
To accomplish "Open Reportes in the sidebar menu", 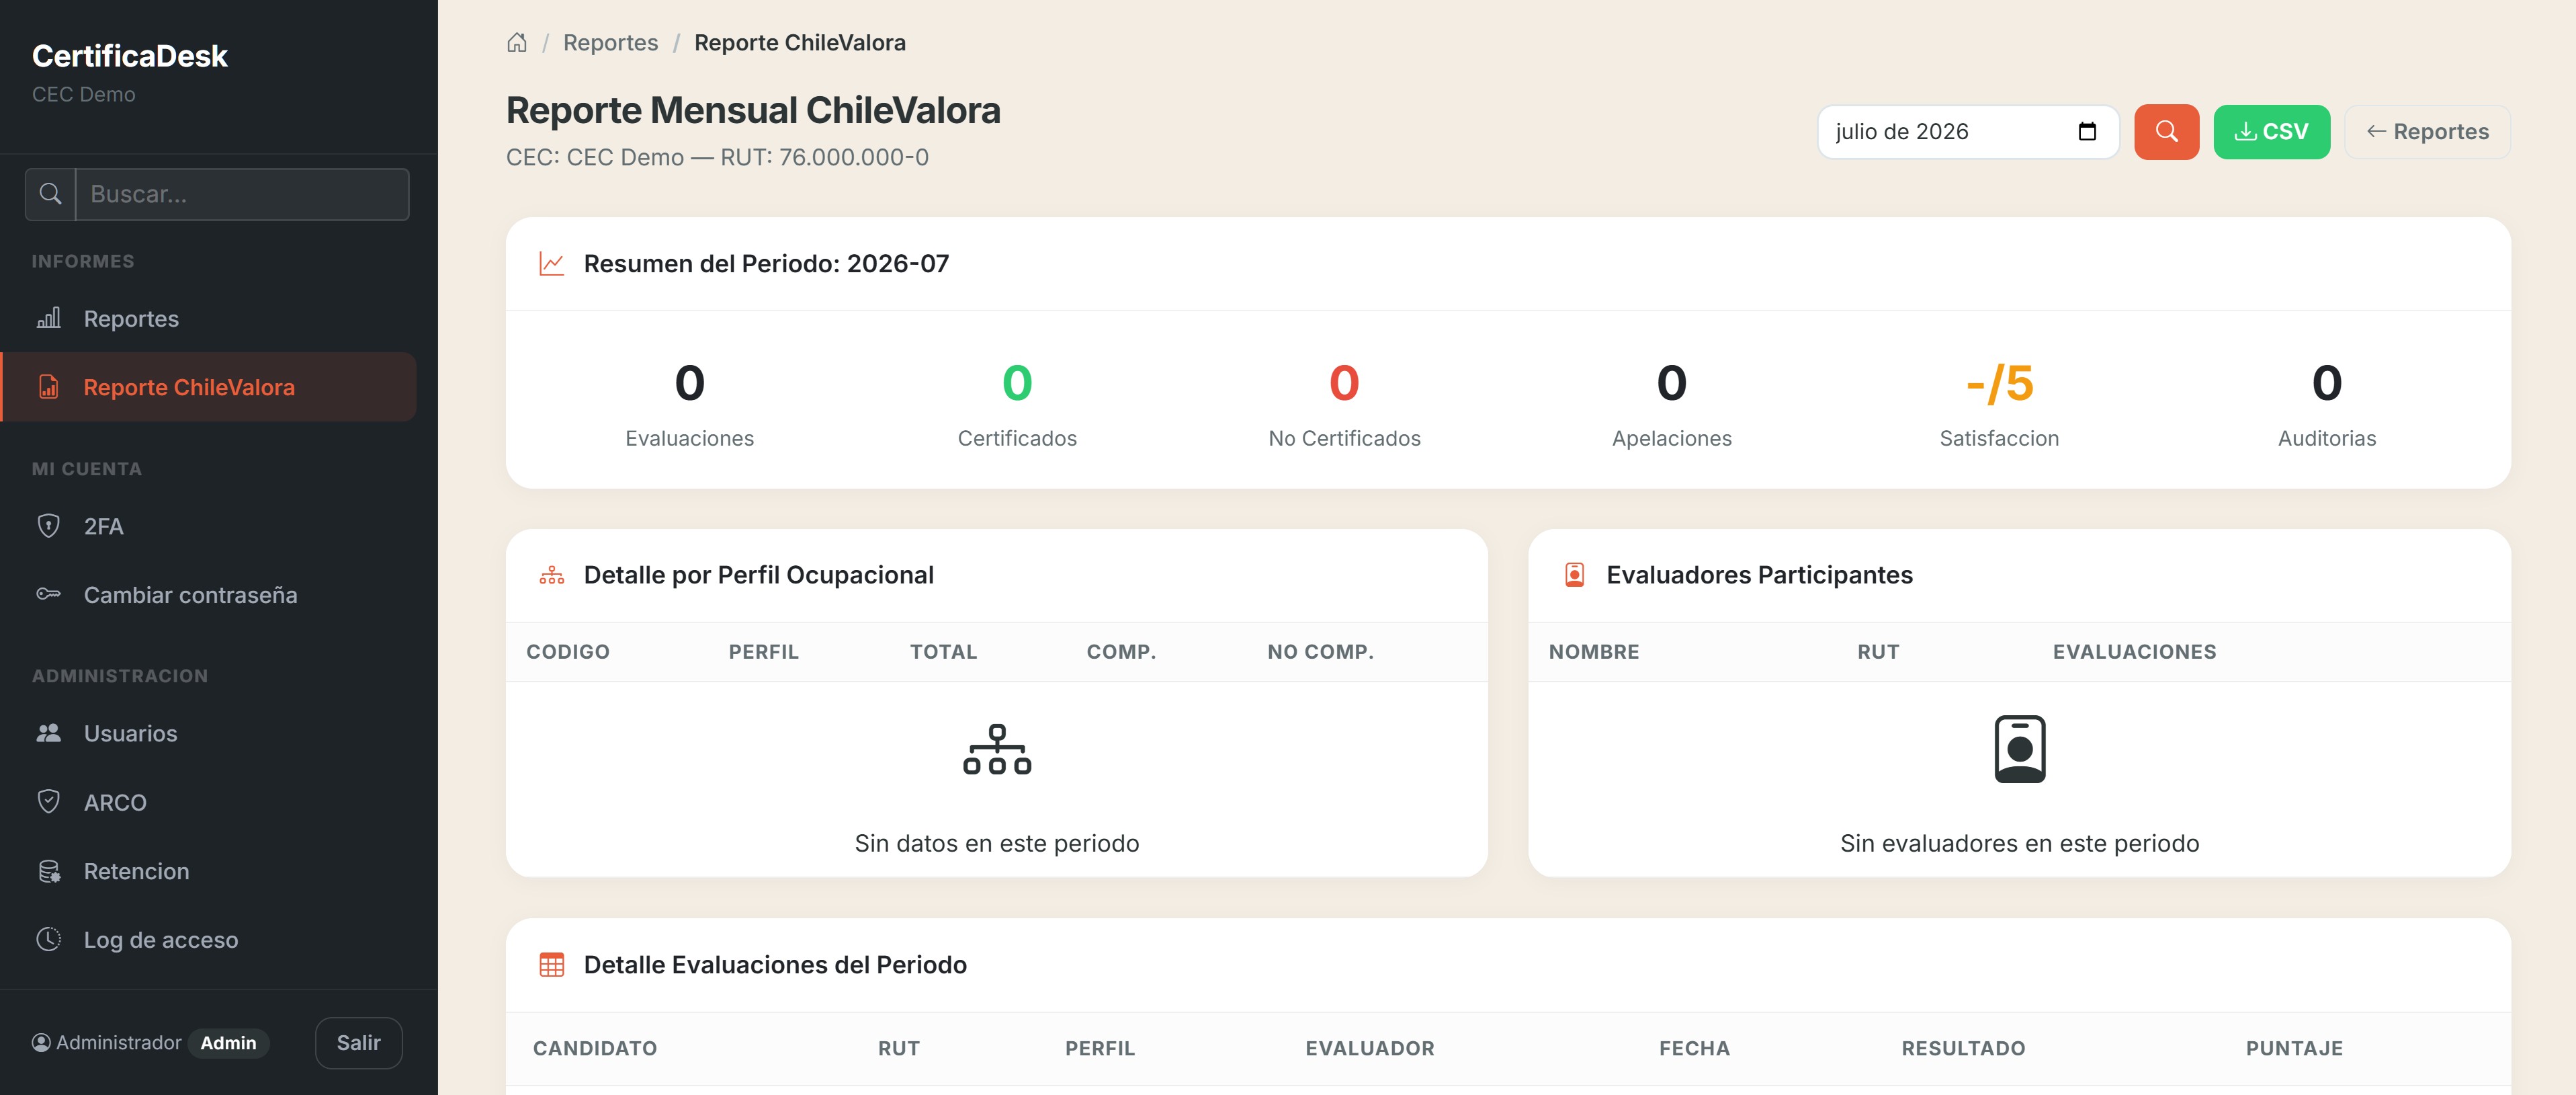I will click(208, 319).
